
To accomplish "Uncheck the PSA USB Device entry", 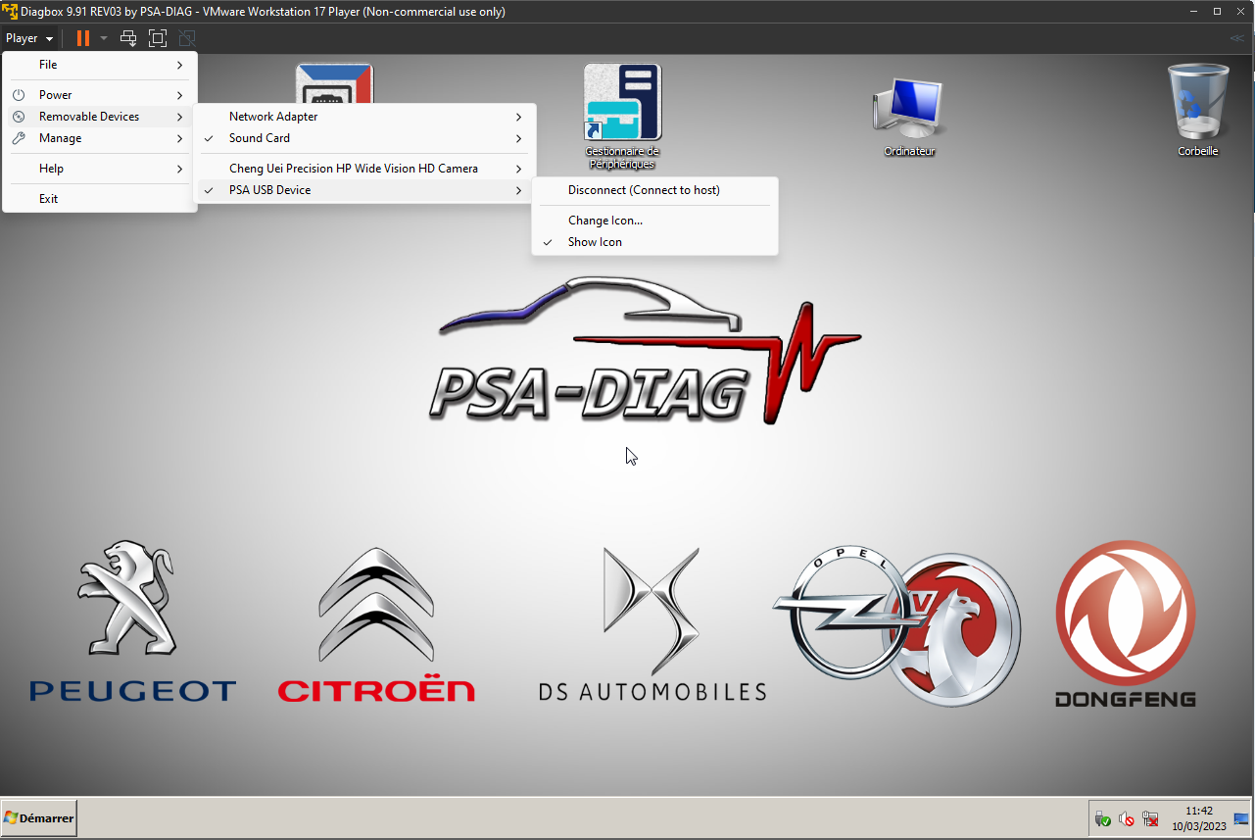I will 365,190.
